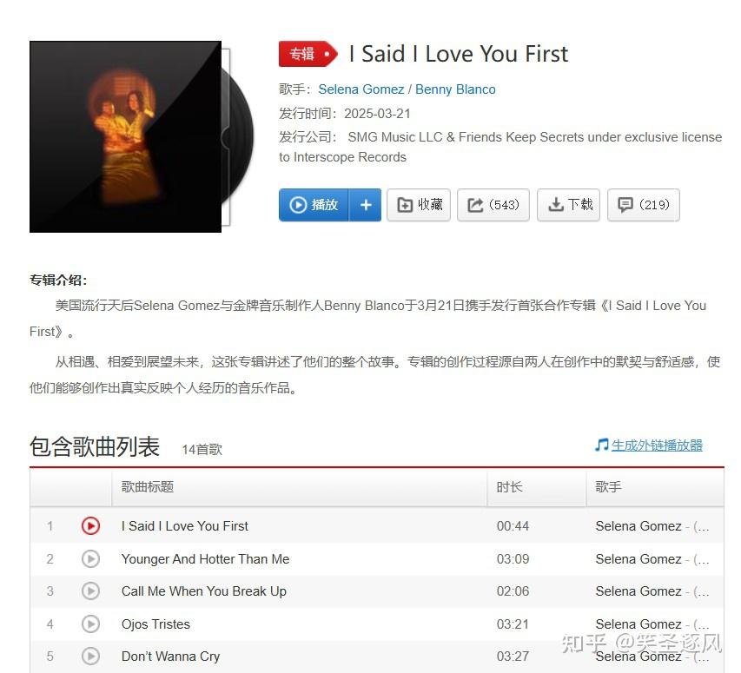The height and width of the screenshot is (673, 741).
Task: Open the song title Ojos Tristes
Action: tap(155, 624)
